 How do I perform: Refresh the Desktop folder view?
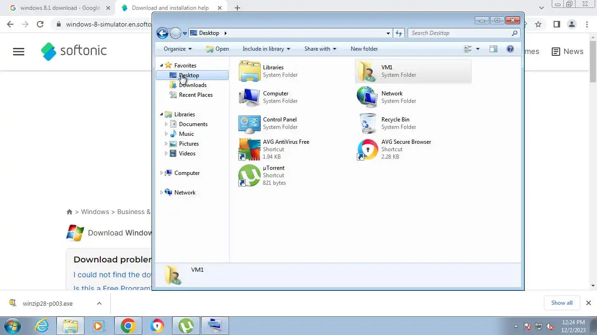pos(399,33)
